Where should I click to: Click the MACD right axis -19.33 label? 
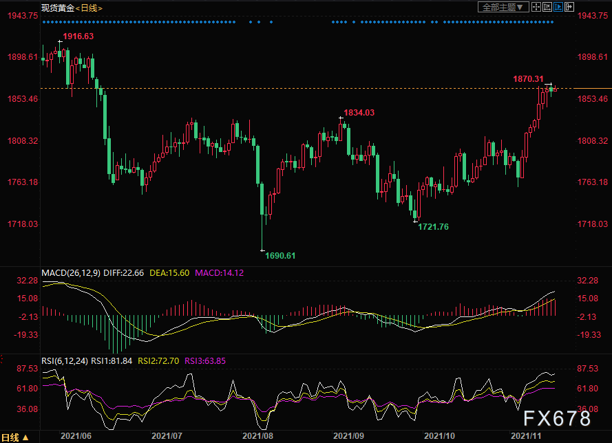point(589,335)
